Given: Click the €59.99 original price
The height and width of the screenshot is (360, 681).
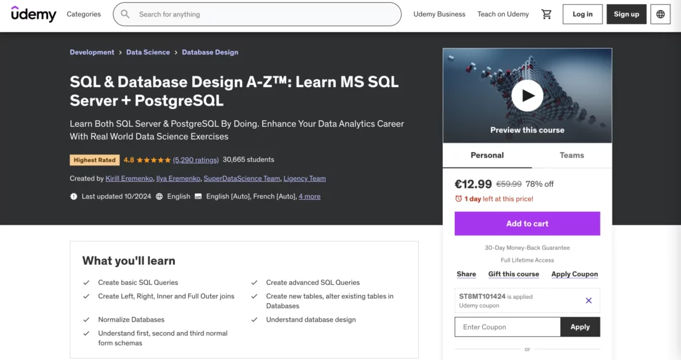Looking at the screenshot, I should point(509,184).
